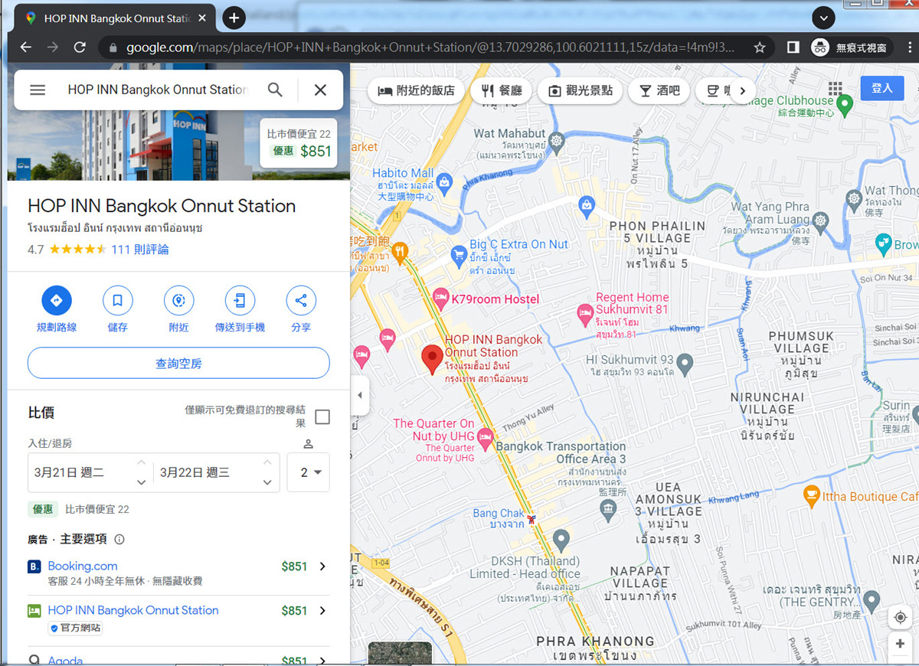Zoom in with the plus button
The image size is (919, 666).
click(x=900, y=645)
